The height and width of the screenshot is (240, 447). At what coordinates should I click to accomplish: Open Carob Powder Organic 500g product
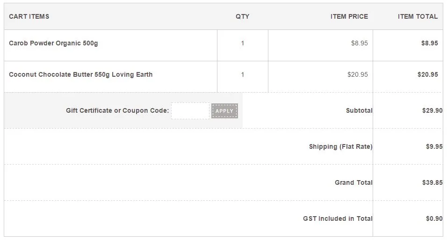tap(53, 44)
